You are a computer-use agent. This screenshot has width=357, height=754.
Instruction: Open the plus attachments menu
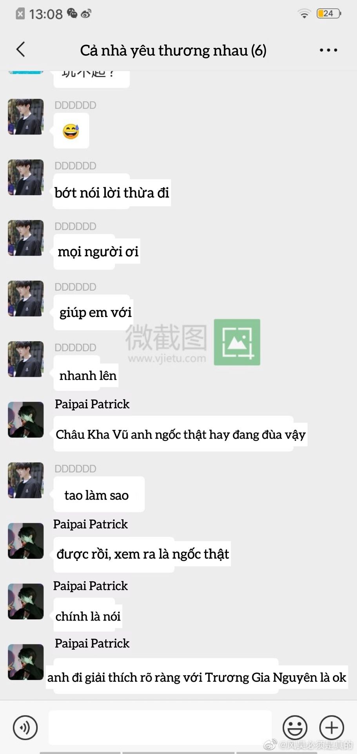pyautogui.click(x=332, y=727)
